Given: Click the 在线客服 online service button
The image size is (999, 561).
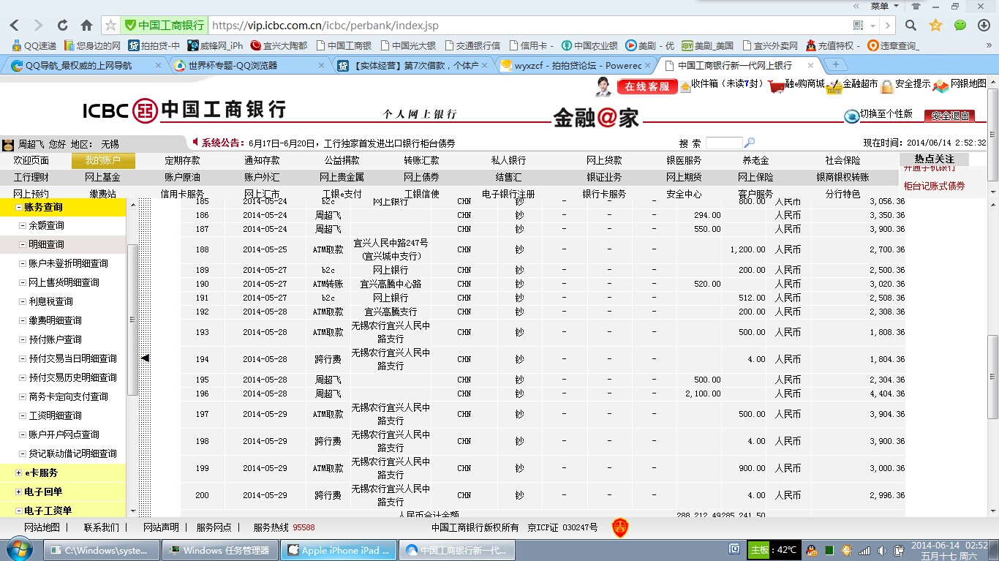Looking at the screenshot, I should 647,86.
